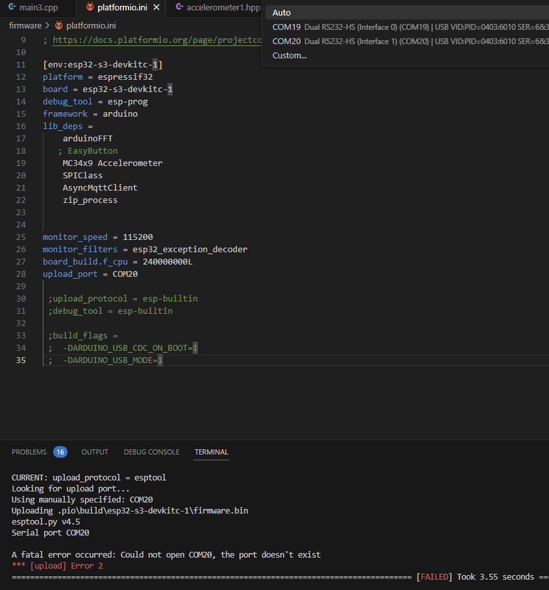Switch to the main3.cpp editor tab
The image size is (549, 590).
point(38,8)
